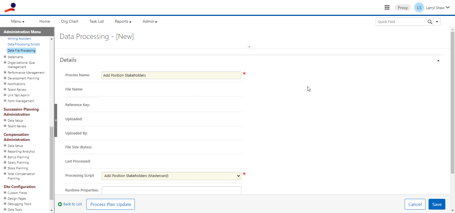The width and height of the screenshot is (455, 213).
Task: Click Back to List link
Action: click(70, 204)
